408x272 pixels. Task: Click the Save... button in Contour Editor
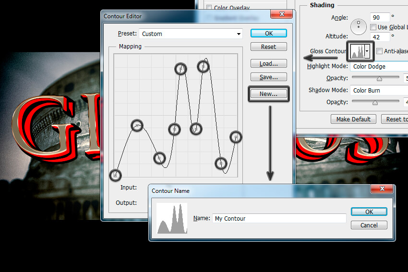(x=269, y=77)
